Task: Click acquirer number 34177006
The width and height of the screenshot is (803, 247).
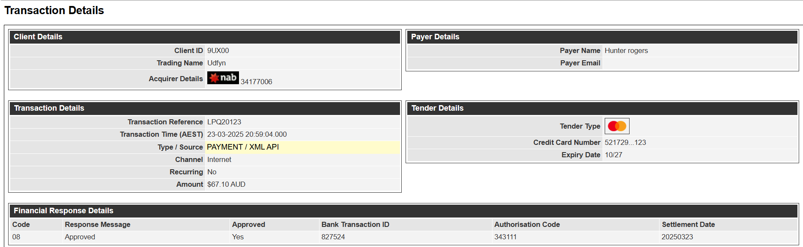Action: (256, 82)
